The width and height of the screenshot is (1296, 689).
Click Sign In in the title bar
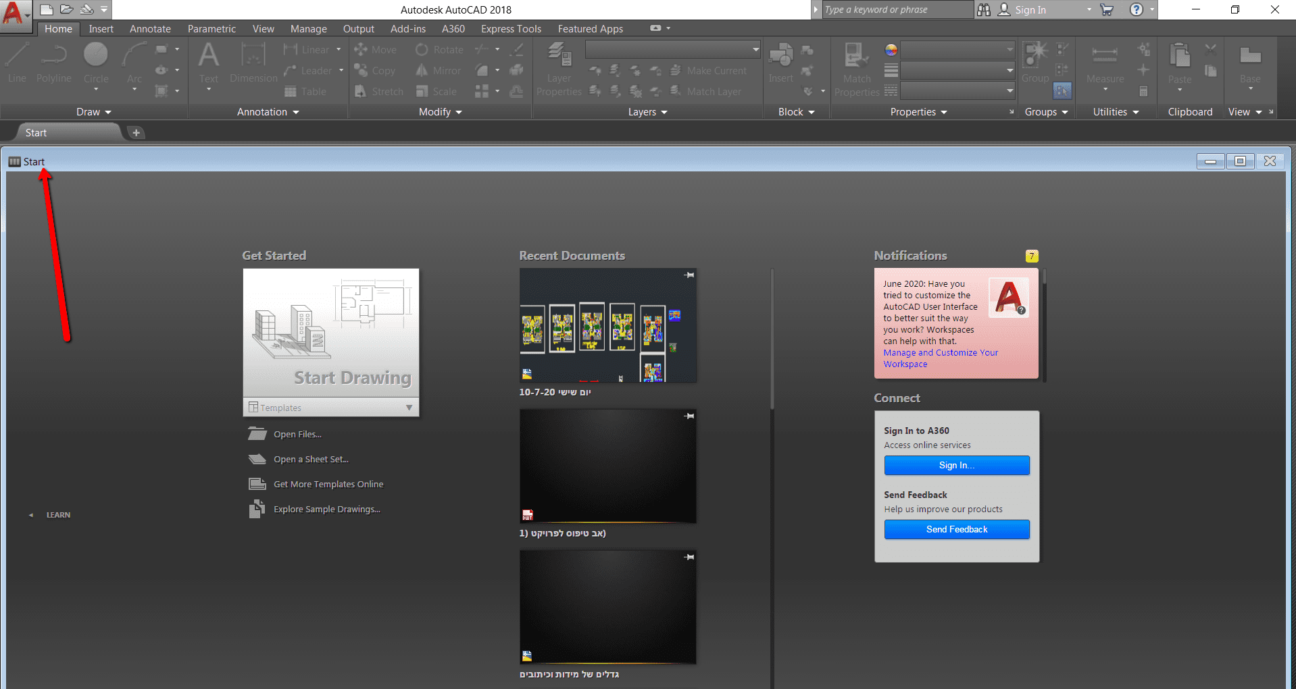1030,9
